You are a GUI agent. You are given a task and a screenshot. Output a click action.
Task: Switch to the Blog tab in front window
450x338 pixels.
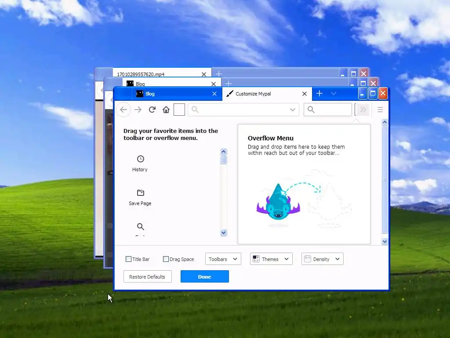[x=177, y=94]
